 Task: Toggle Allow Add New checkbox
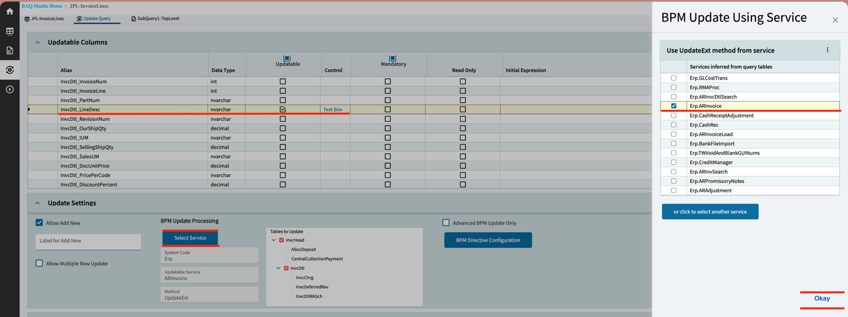tap(39, 223)
